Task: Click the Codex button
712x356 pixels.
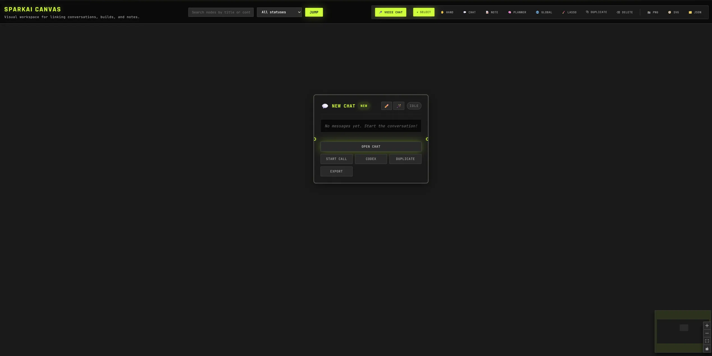Action: coord(371,159)
